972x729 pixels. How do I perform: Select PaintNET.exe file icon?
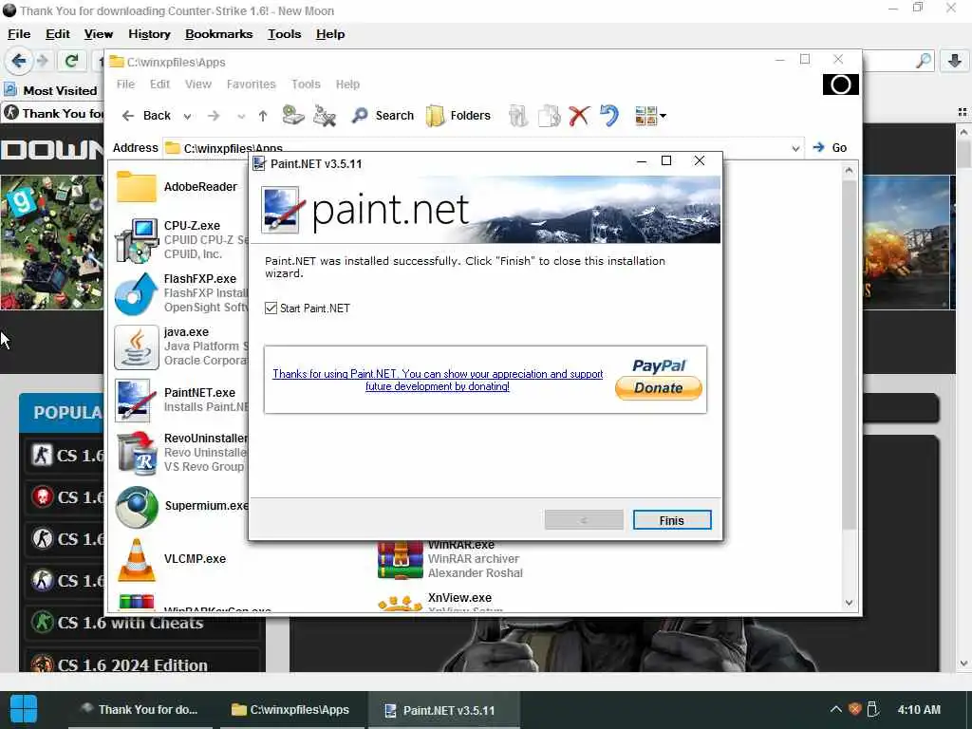[x=135, y=400]
